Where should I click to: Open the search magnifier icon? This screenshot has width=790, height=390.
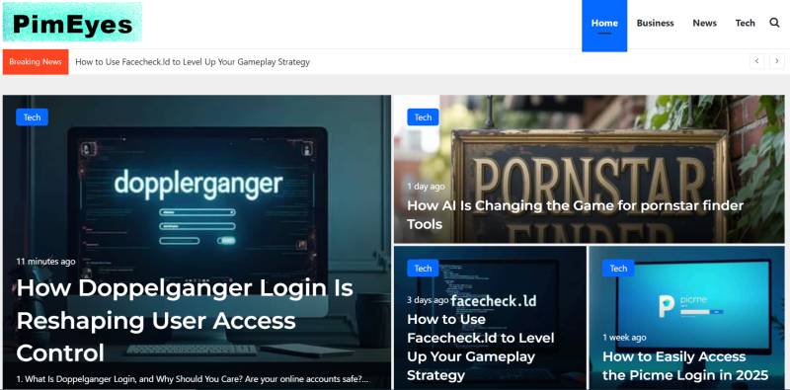774,23
